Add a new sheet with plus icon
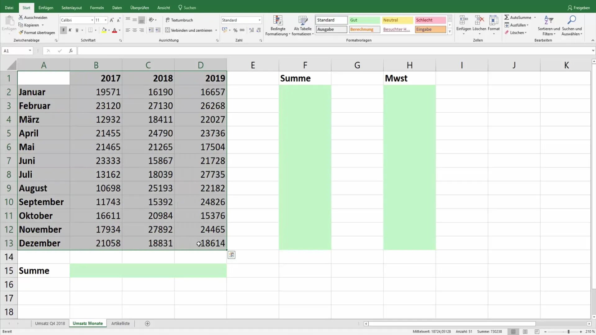Viewport: 596px width, 335px height. [147, 324]
